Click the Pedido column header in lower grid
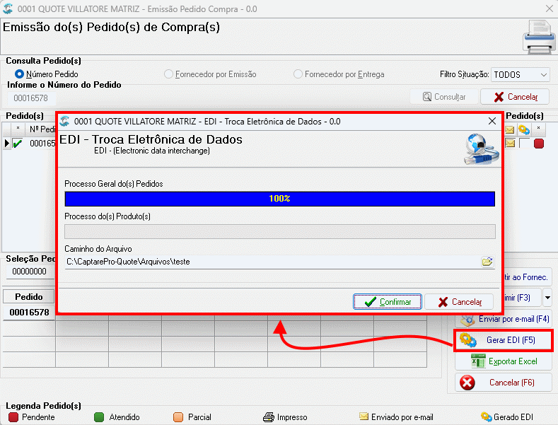The image size is (558, 425). tap(29, 297)
